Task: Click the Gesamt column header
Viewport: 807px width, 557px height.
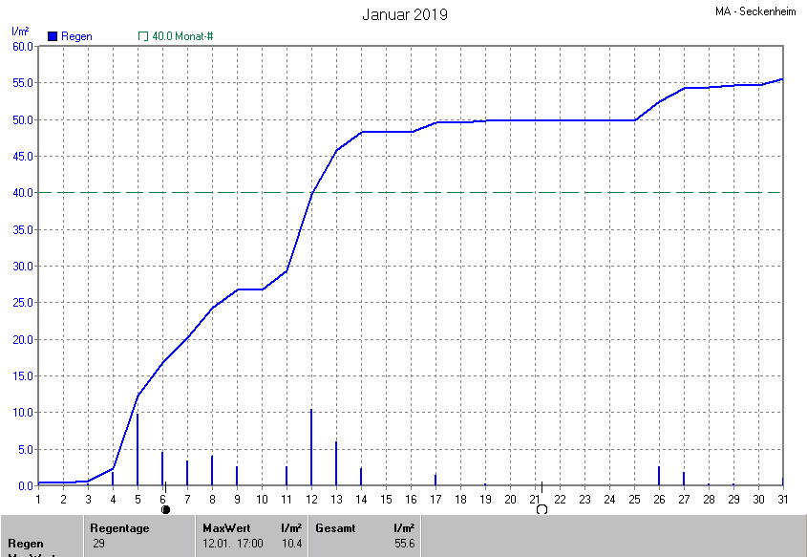Action: pos(335,527)
